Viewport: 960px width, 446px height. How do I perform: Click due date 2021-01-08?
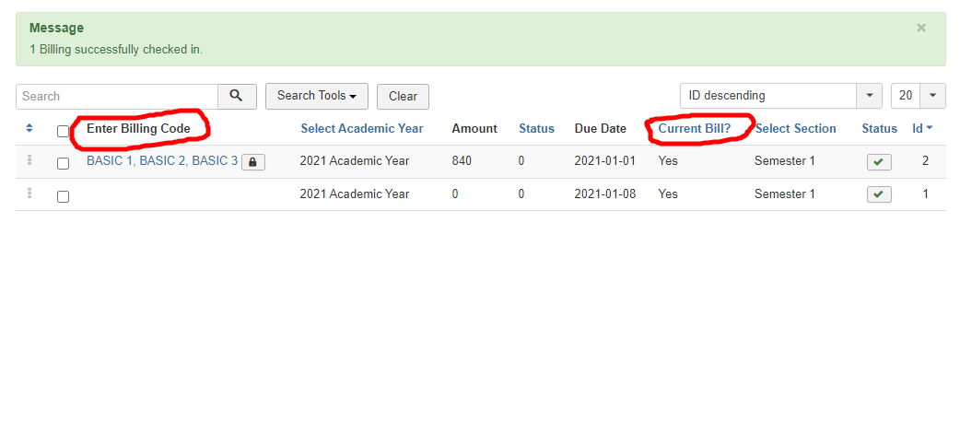point(605,194)
